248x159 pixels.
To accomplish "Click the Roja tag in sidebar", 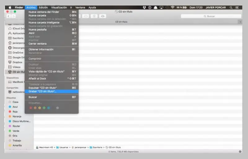I will pos(13,112).
